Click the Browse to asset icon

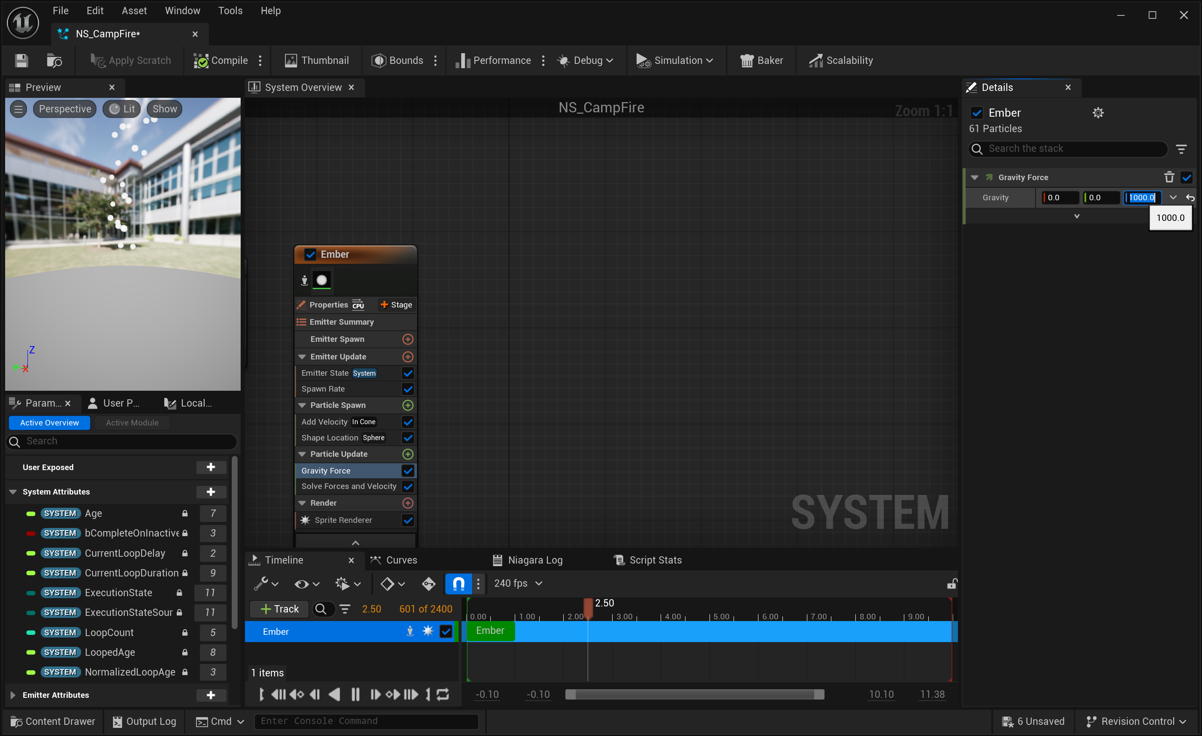54,60
